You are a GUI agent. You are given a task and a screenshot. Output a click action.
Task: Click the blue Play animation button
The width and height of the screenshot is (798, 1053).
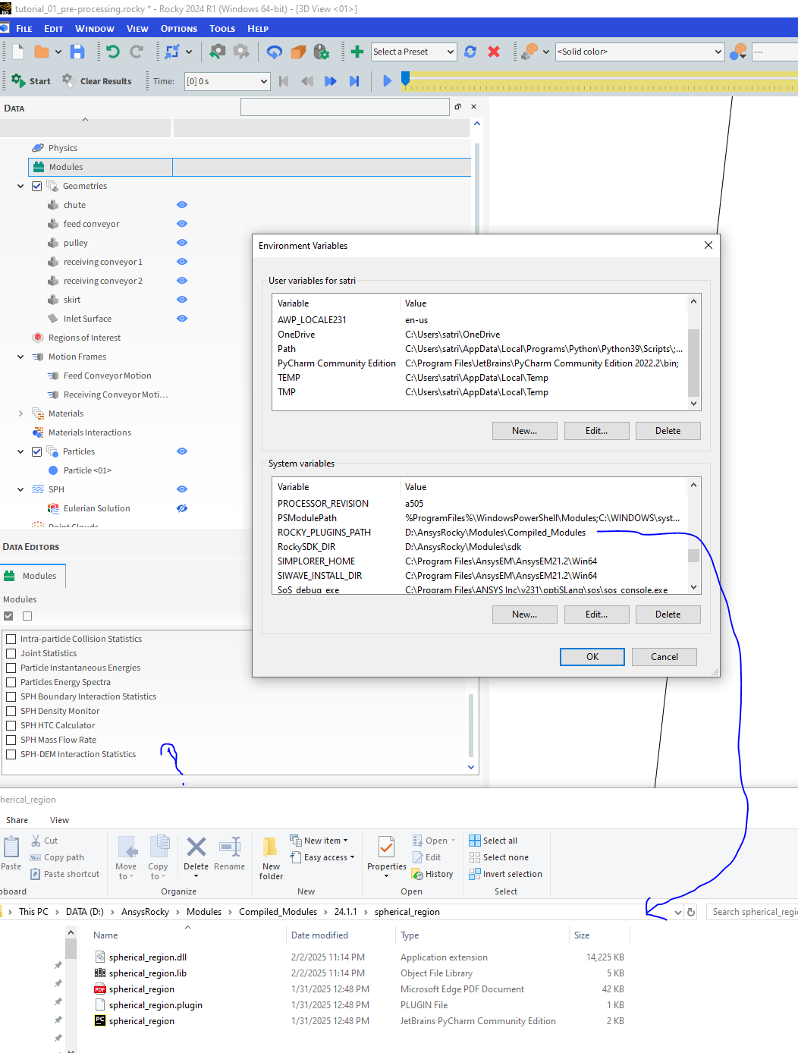(x=387, y=81)
